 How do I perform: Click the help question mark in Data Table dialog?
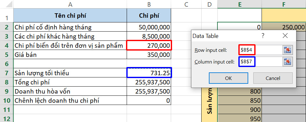click(263, 35)
